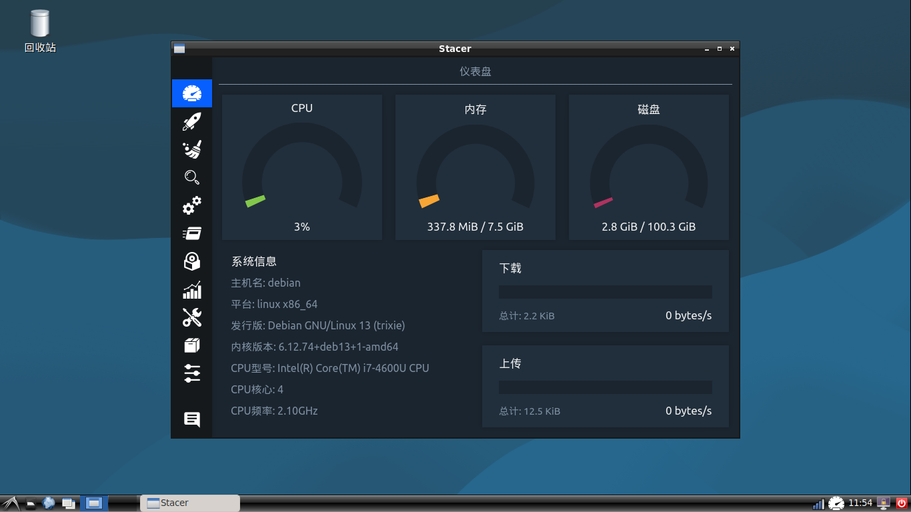Click the red power button in tray
911x512 pixels.
(x=902, y=503)
